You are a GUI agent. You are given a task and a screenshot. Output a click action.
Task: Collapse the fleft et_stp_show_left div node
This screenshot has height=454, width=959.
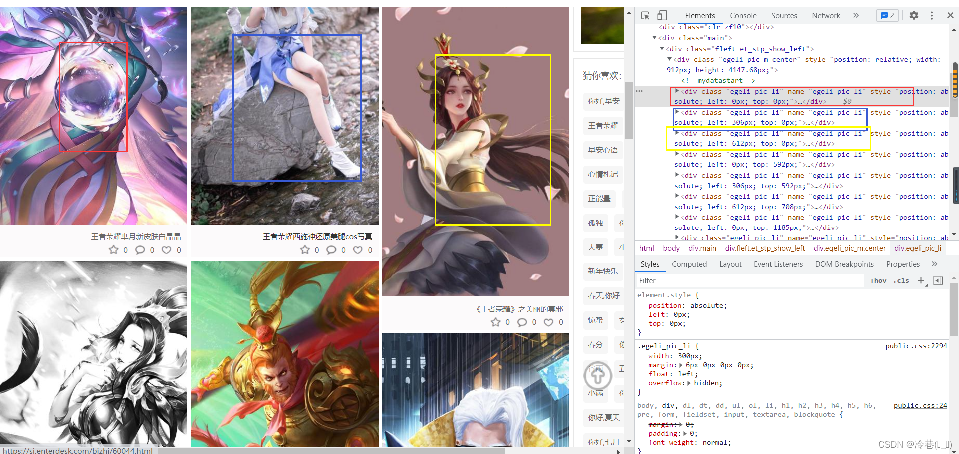pyautogui.click(x=662, y=49)
